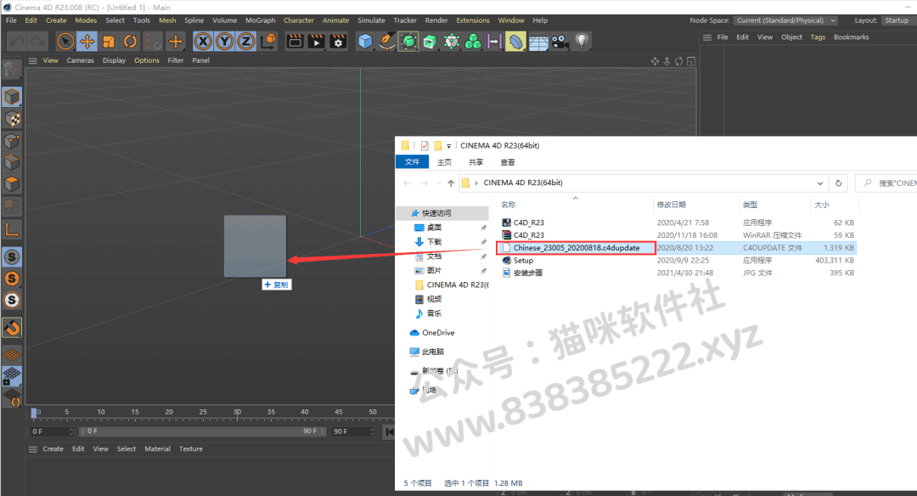Add a Light object

click(x=582, y=42)
